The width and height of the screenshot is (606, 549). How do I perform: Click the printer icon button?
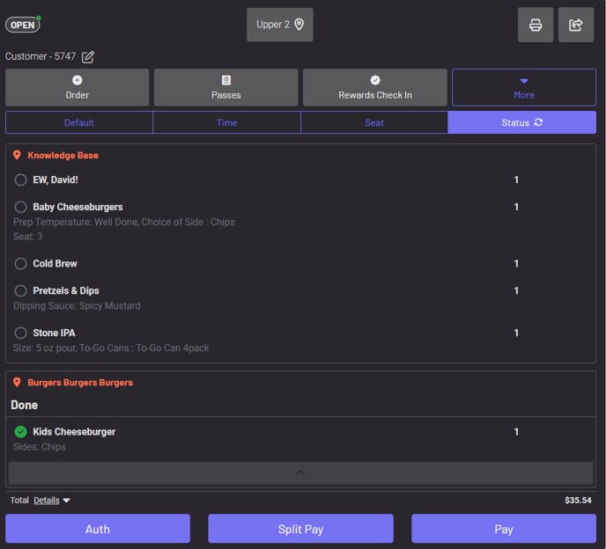pyautogui.click(x=535, y=25)
